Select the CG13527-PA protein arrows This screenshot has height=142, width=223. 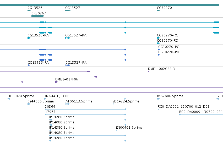[68, 65]
